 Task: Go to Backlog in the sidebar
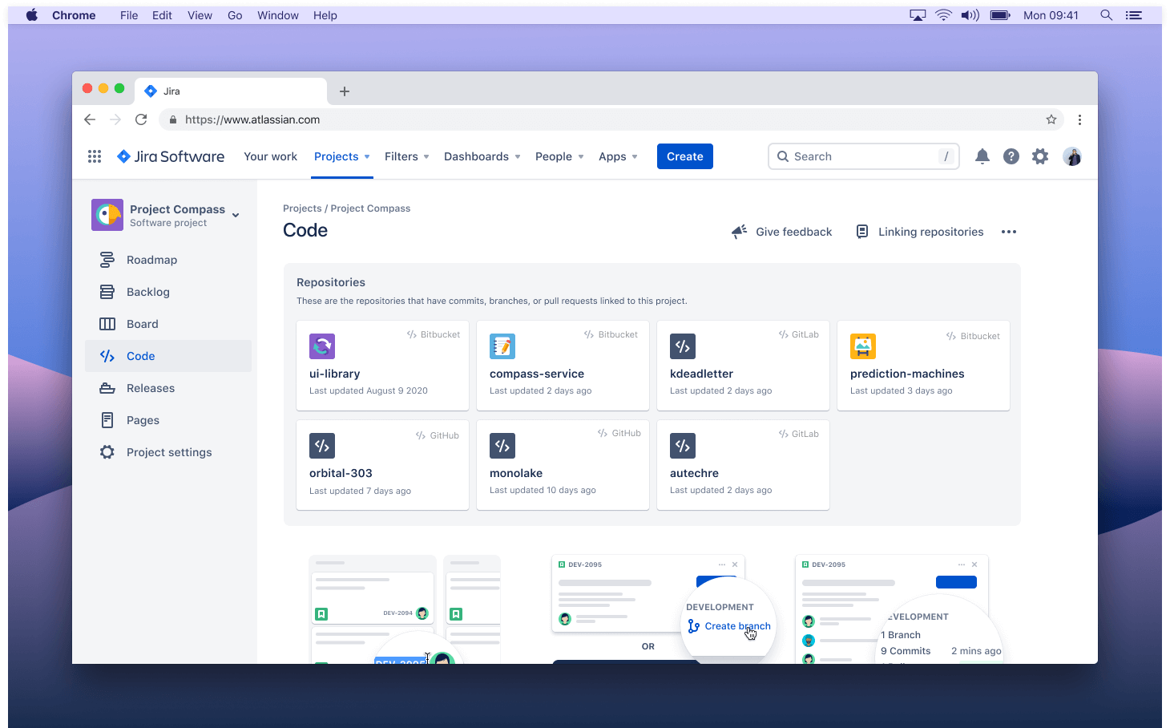(147, 292)
